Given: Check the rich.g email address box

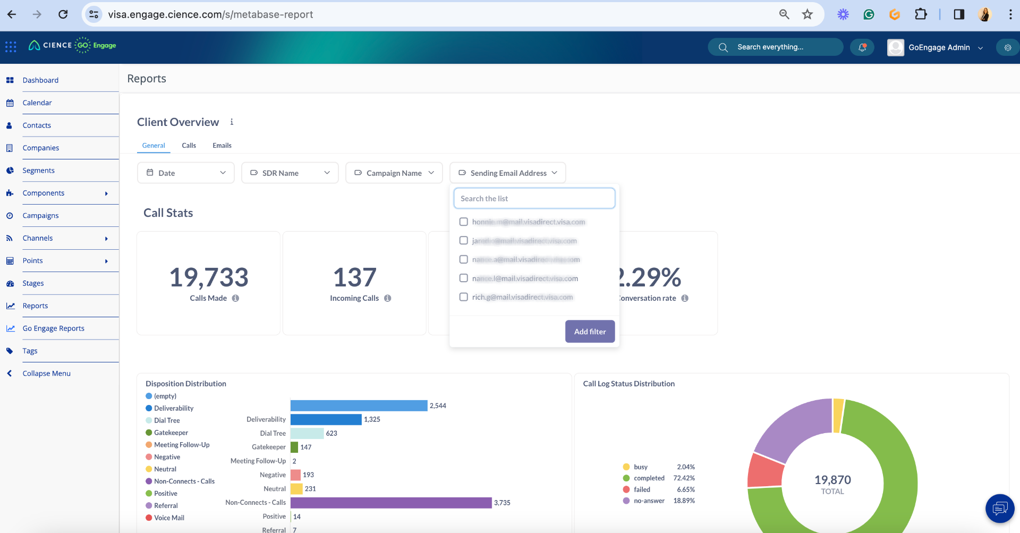Looking at the screenshot, I should 464,297.
